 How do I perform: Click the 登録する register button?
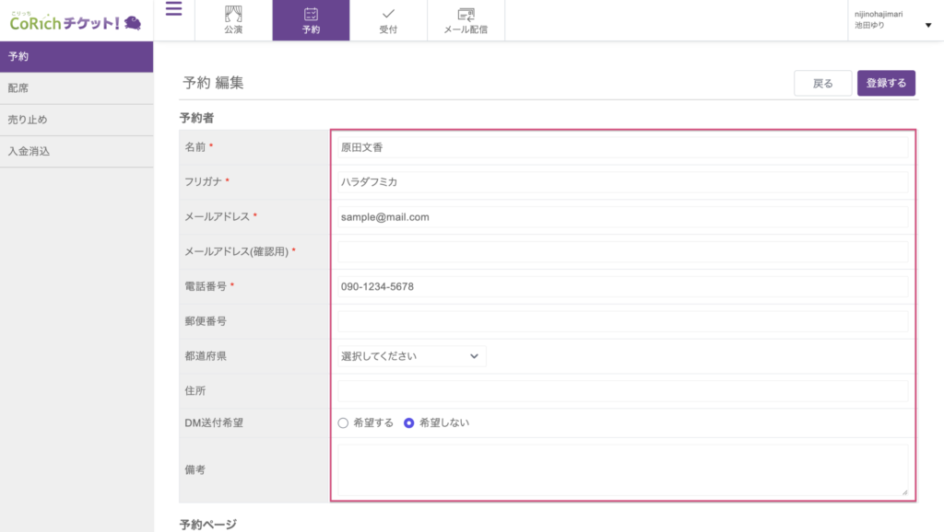(x=886, y=84)
